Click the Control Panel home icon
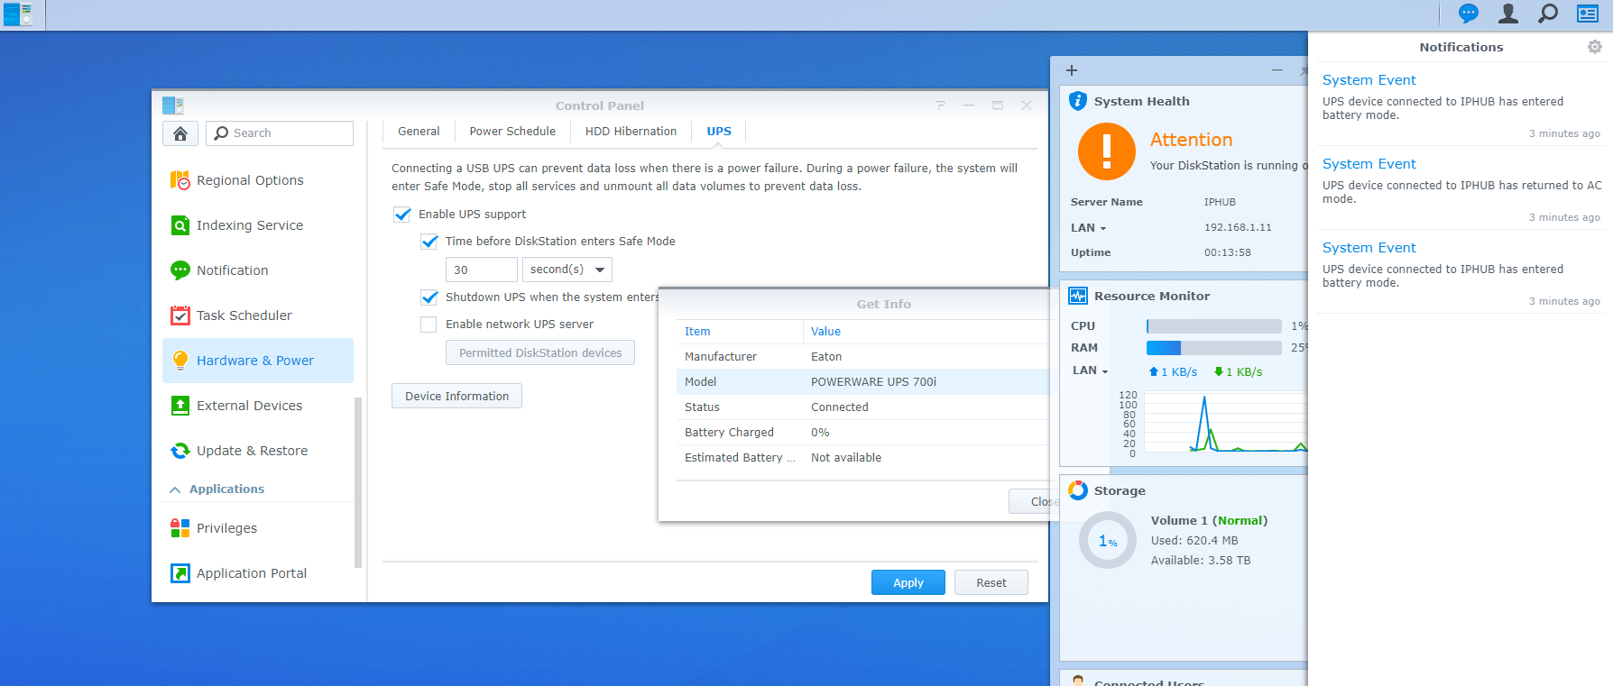 180,133
